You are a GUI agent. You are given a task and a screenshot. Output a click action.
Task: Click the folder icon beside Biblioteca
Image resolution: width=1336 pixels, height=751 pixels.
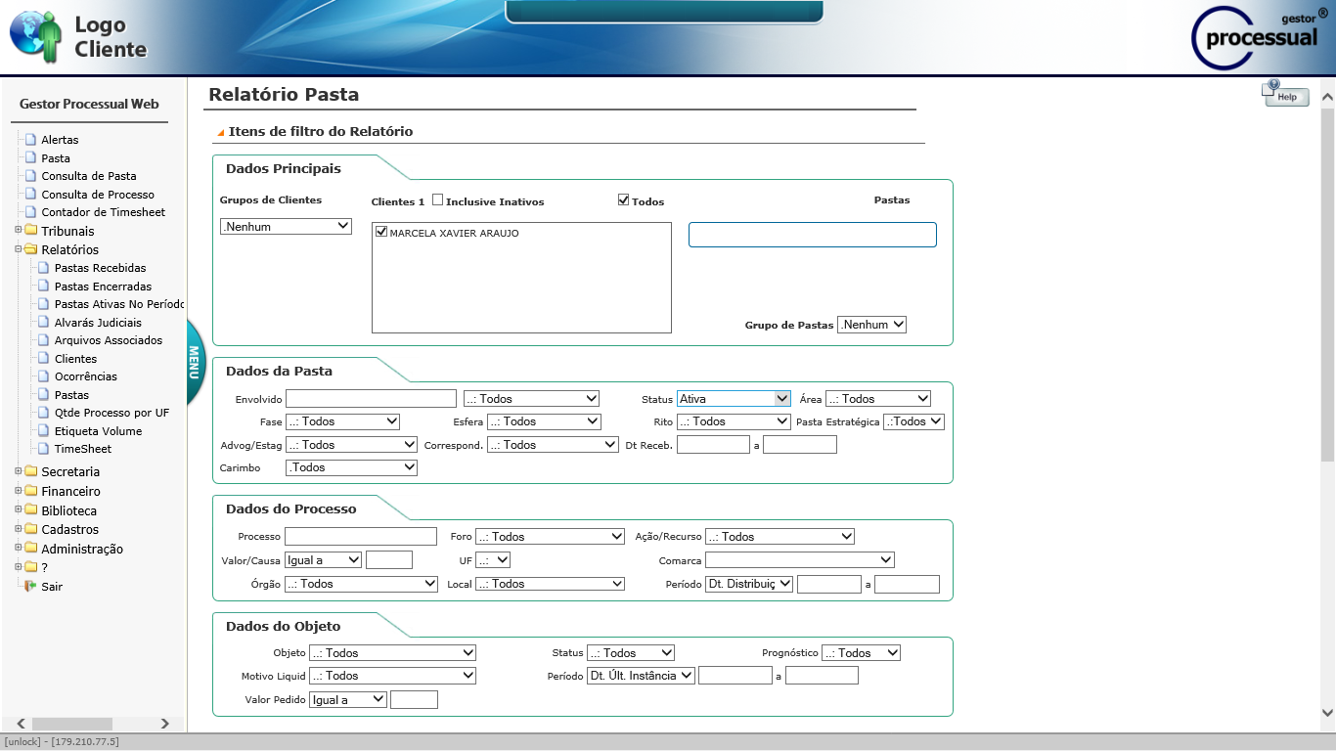[30, 510]
